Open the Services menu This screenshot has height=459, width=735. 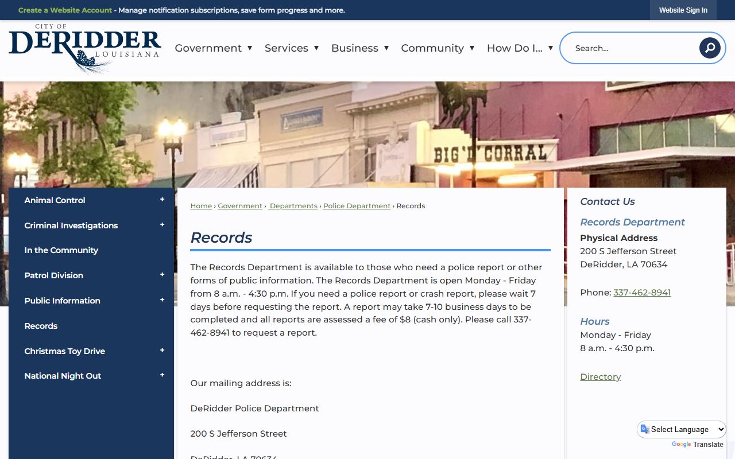coord(292,48)
